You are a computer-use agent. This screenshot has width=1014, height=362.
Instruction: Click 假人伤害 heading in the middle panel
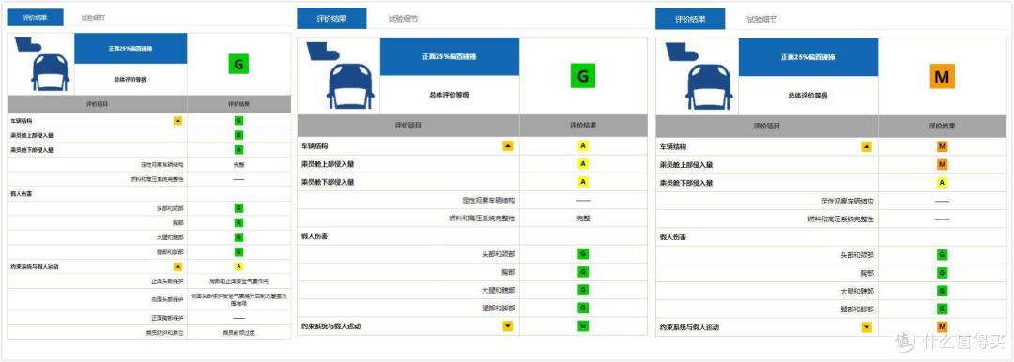coord(315,236)
